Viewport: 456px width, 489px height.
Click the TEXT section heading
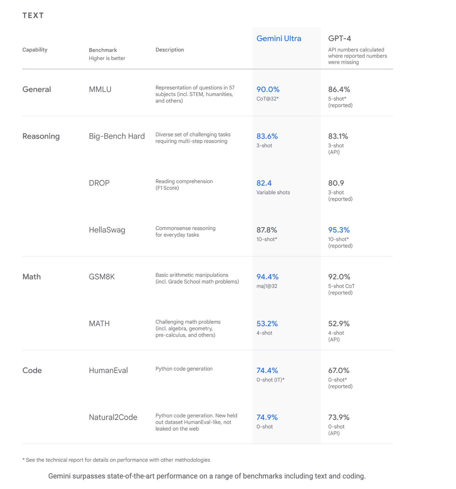[33, 16]
